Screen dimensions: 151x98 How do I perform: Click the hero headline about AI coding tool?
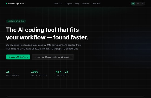[x=47, y=33]
